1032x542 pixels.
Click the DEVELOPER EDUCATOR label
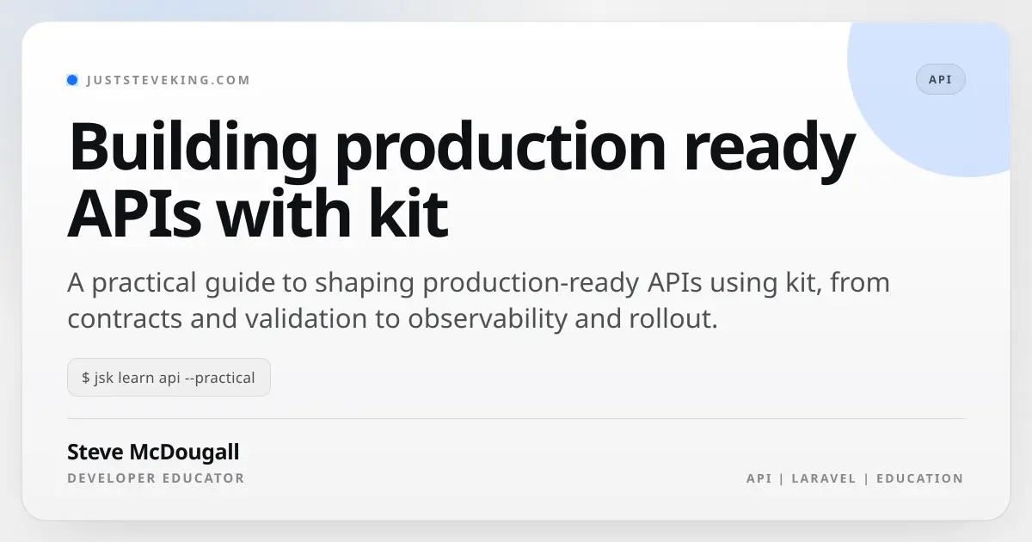point(156,478)
